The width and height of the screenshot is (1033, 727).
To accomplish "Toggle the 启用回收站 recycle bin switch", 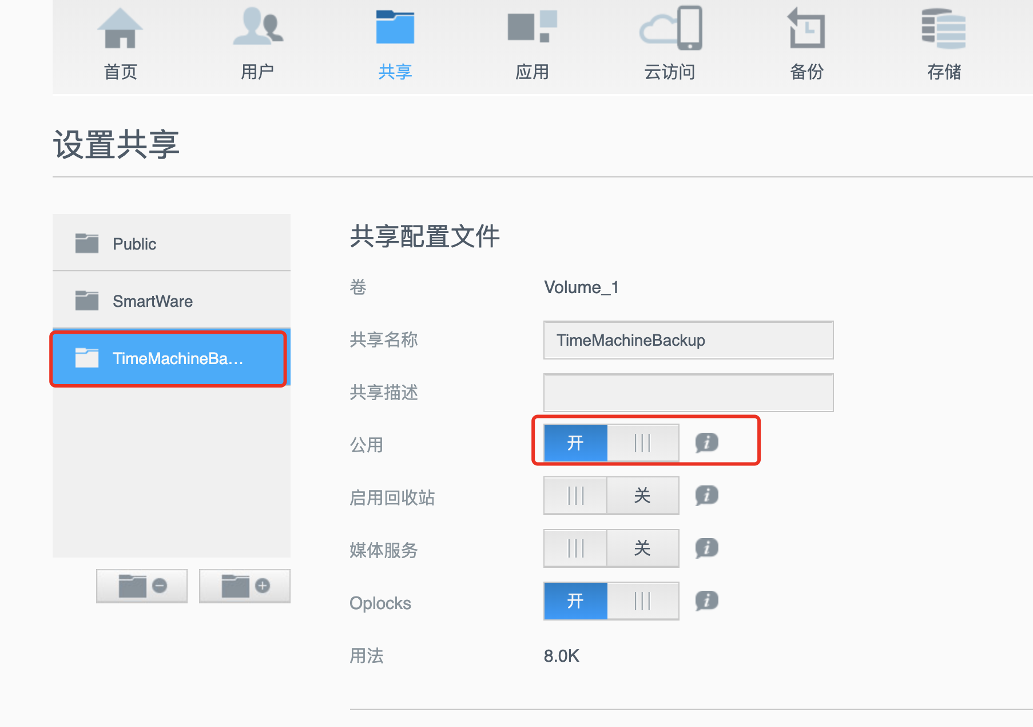I will pos(611,495).
